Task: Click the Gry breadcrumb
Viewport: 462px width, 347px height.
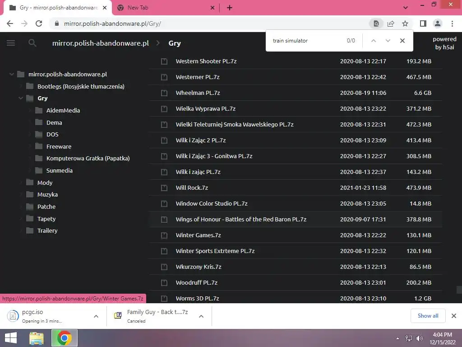Action: pyautogui.click(x=175, y=43)
